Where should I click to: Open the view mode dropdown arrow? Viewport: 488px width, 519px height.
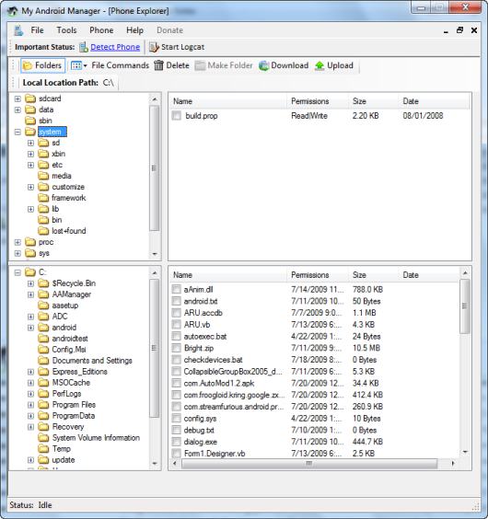click(85, 66)
